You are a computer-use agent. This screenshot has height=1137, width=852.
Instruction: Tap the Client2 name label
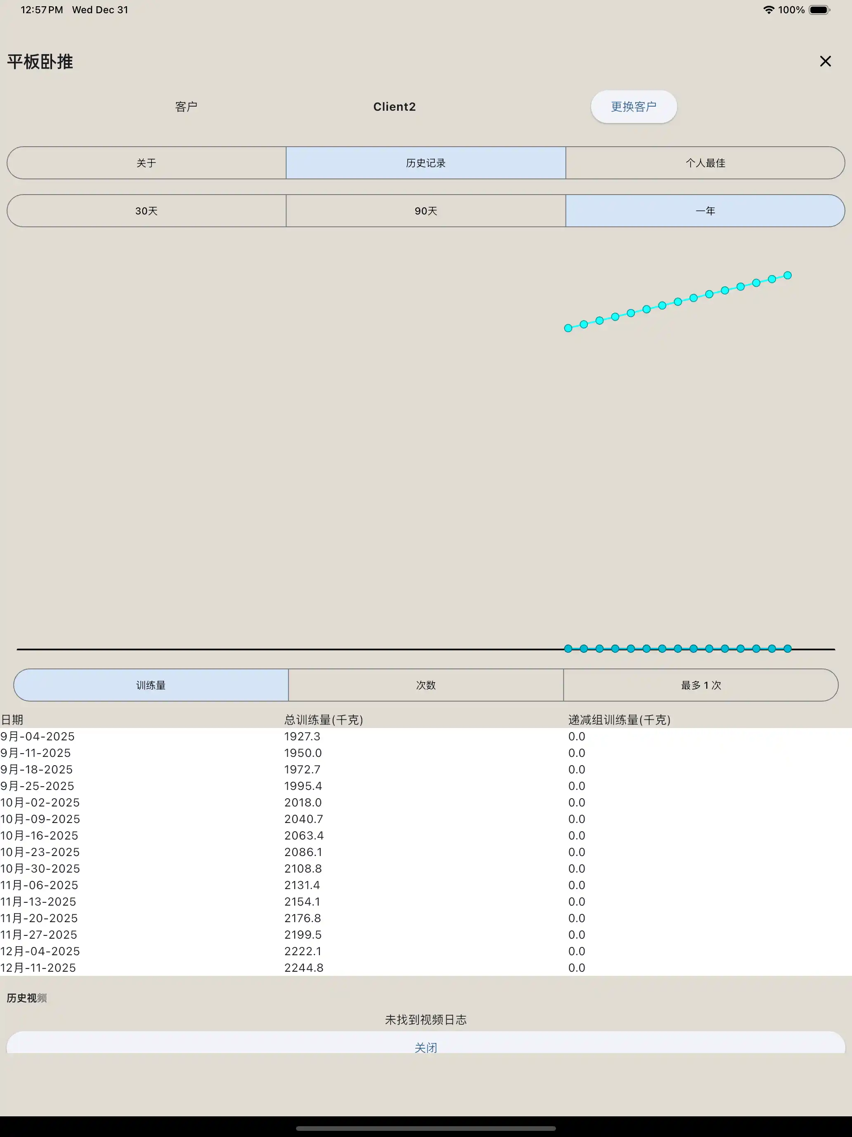point(394,107)
